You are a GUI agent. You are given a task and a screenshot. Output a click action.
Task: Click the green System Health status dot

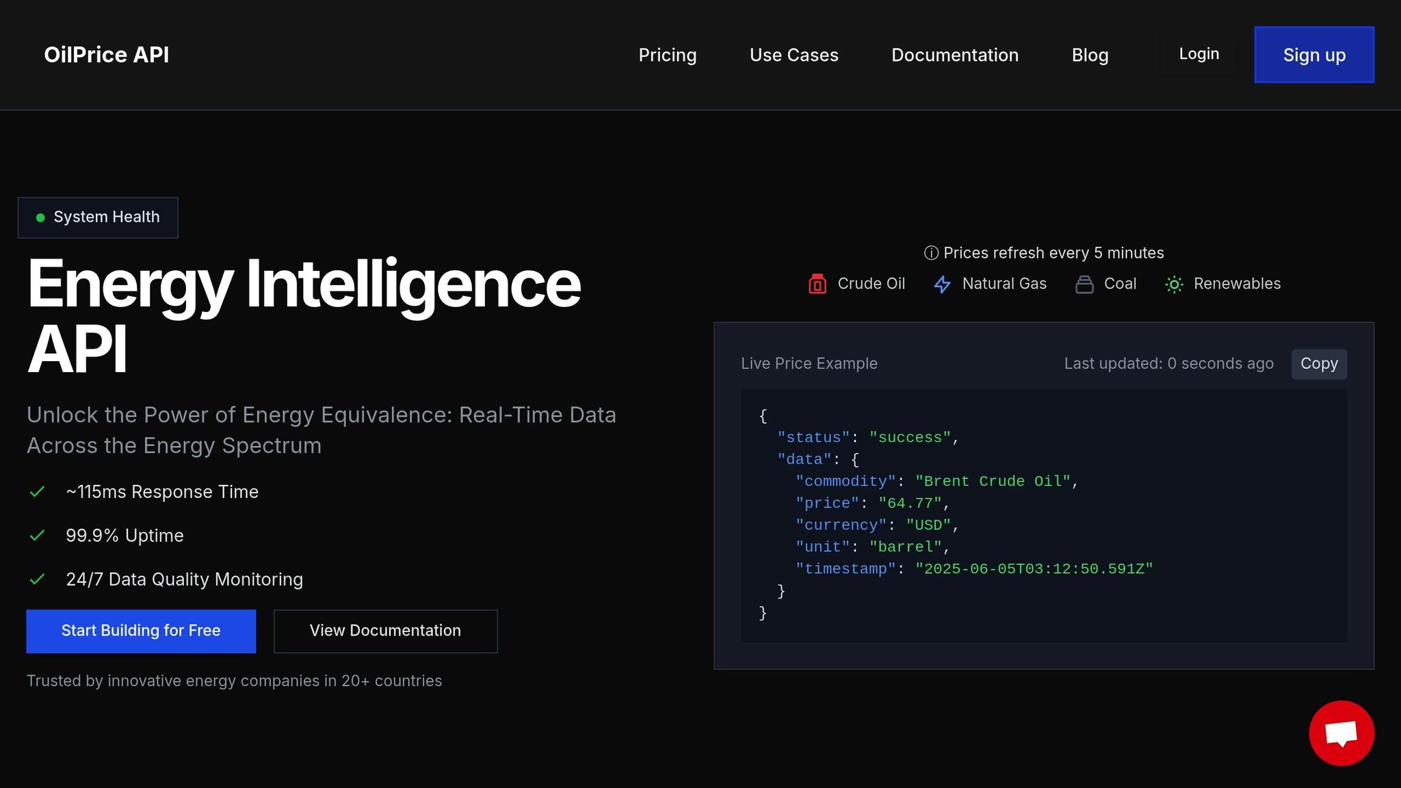click(40, 218)
